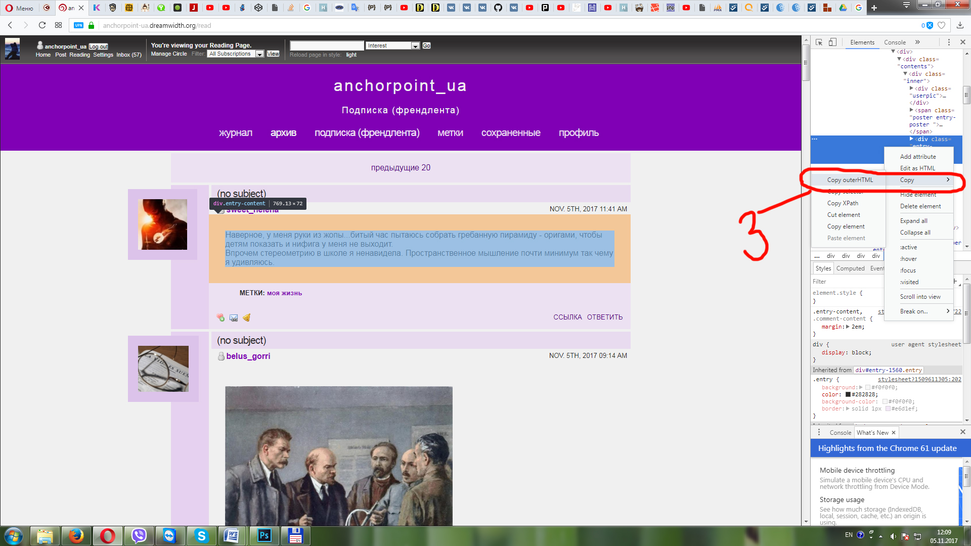Show more DevTools tabs with double chevron
Screen dimensions: 971x546
coord(917,42)
